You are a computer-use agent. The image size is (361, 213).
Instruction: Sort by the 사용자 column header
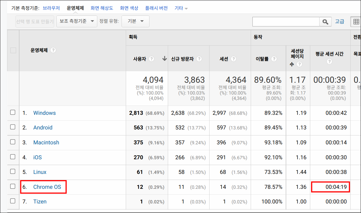(x=140, y=59)
